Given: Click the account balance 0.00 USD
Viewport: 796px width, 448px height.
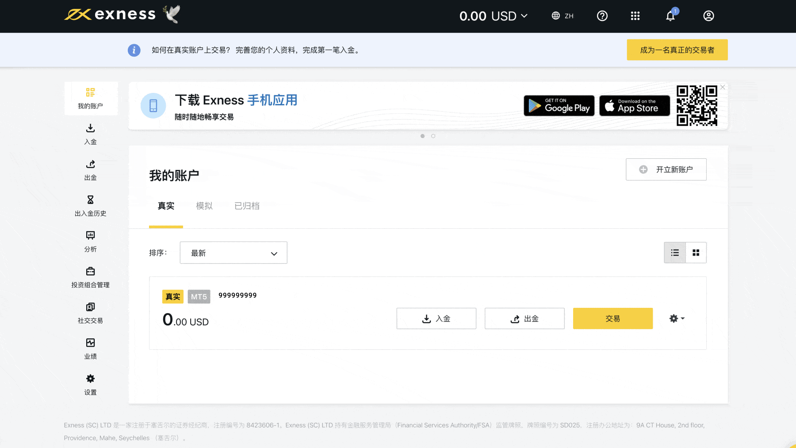Looking at the screenshot, I should click(x=186, y=320).
